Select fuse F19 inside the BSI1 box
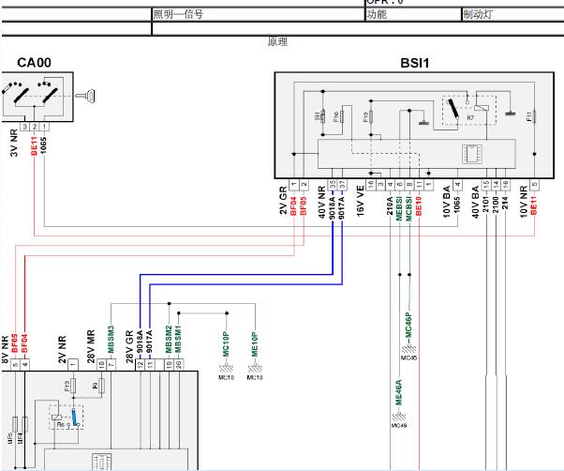The height and width of the screenshot is (471, 564). (x=371, y=116)
